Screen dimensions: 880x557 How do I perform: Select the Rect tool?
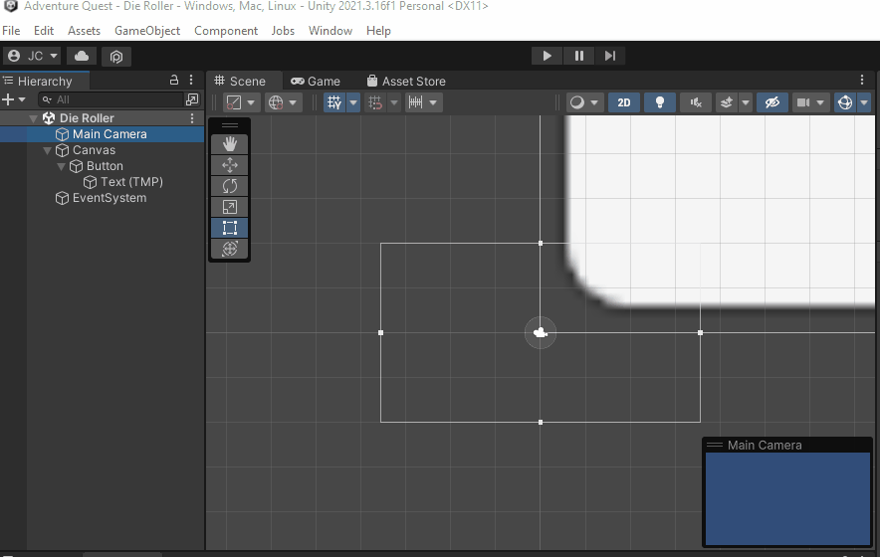229,228
